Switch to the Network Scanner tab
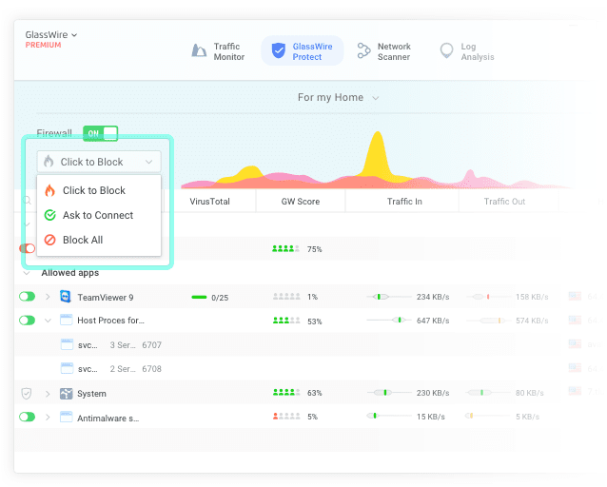This screenshot has width=607, height=487. point(383,51)
